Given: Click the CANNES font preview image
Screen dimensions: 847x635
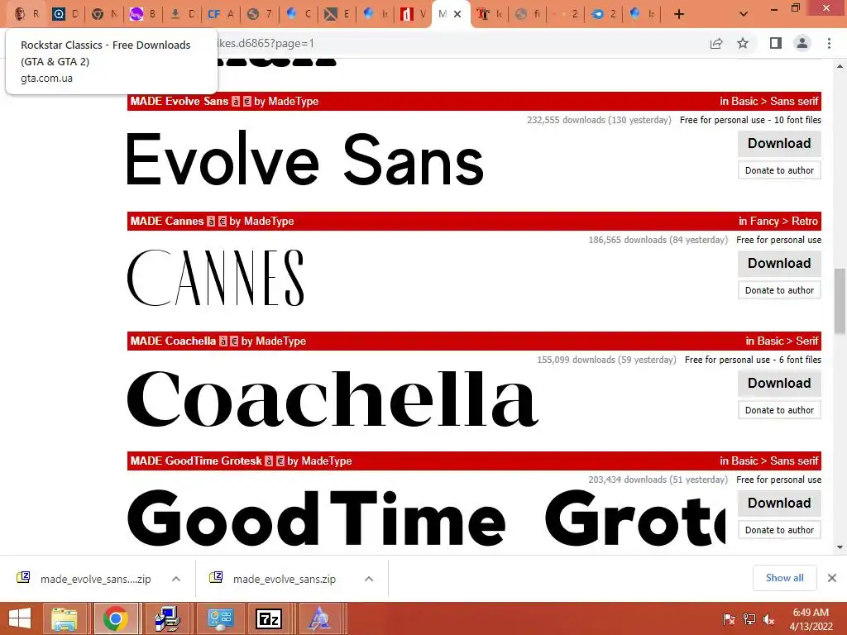Looking at the screenshot, I should (216, 278).
